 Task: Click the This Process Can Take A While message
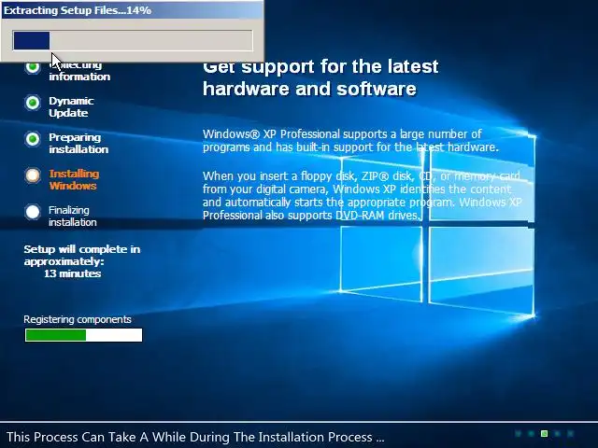click(195, 437)
